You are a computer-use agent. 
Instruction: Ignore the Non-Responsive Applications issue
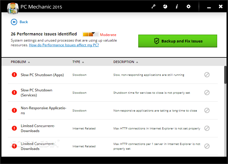(x=207, y=110)
